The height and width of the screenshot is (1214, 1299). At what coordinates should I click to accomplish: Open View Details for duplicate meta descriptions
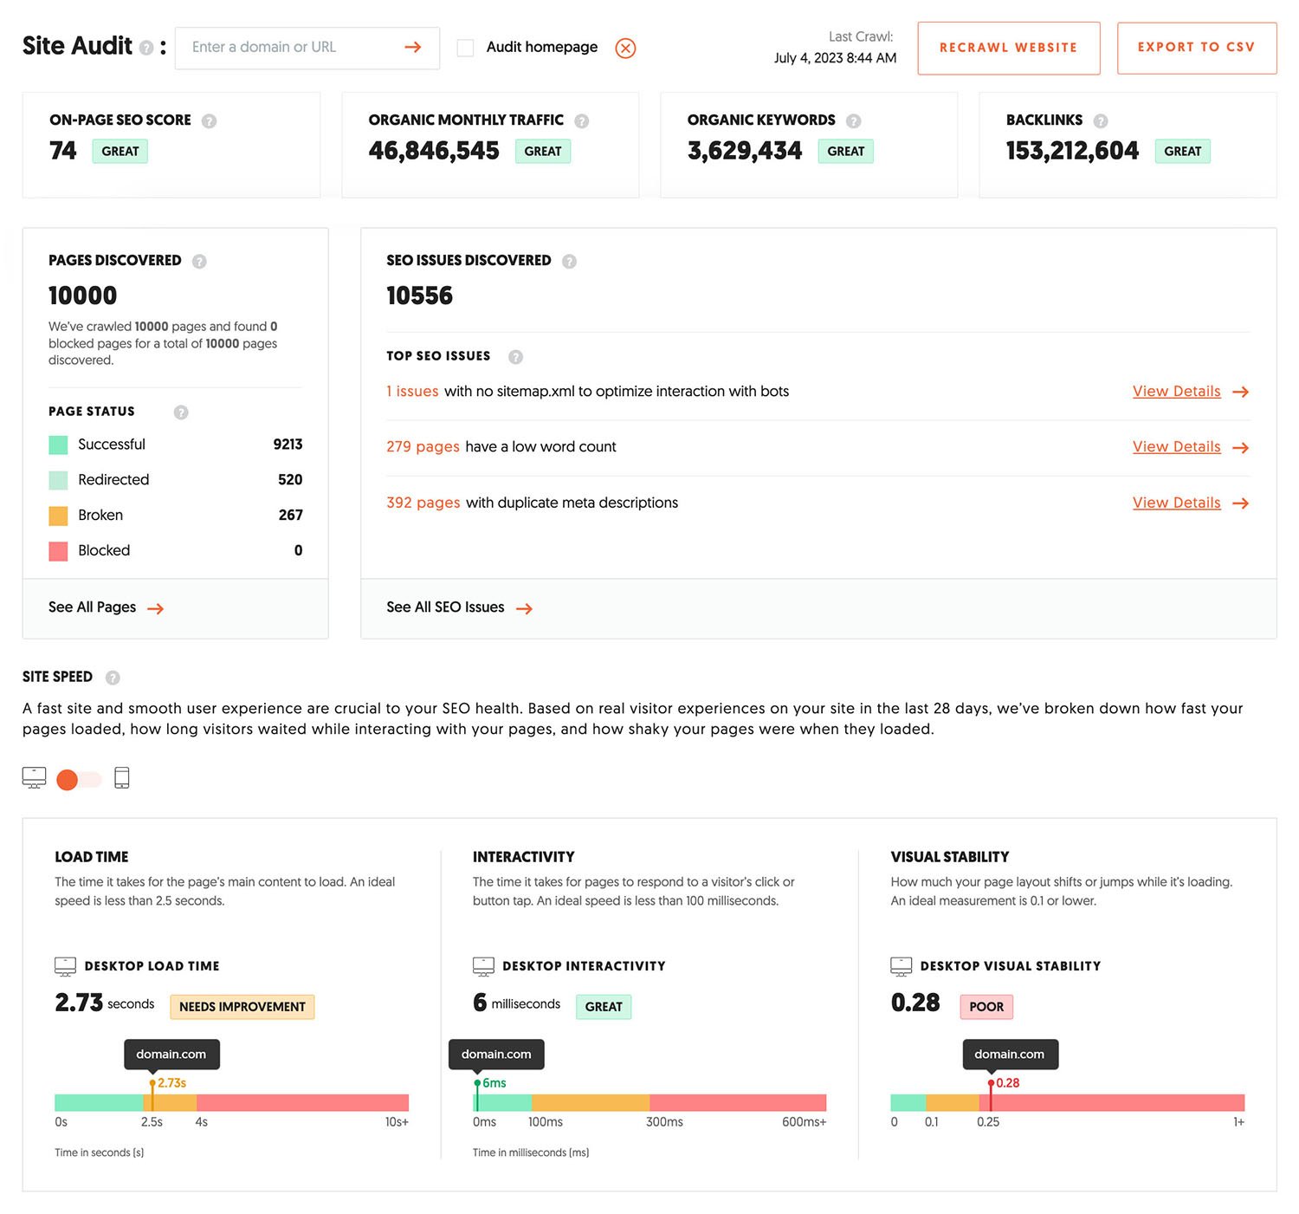1191,503
